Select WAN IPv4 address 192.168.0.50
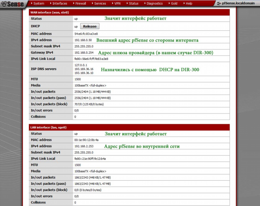 [83, 40]
